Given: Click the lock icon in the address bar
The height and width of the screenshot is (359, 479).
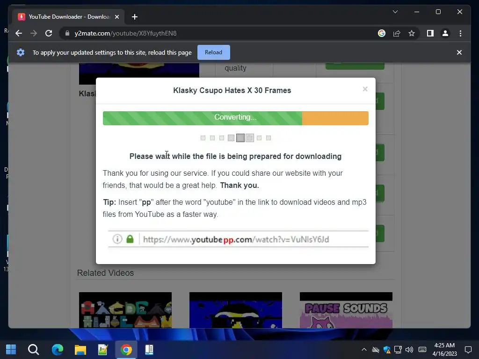Looking at the screenshot, I should coord(67,33).
